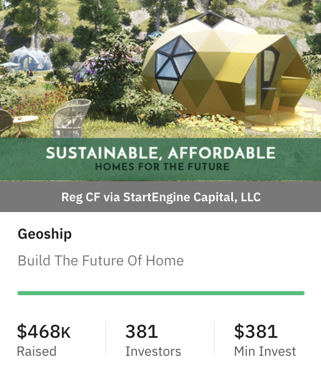The width and height of the screenshot is (321, 383).
Task: Click the 'Raised' label
Action: coord(36,351)
